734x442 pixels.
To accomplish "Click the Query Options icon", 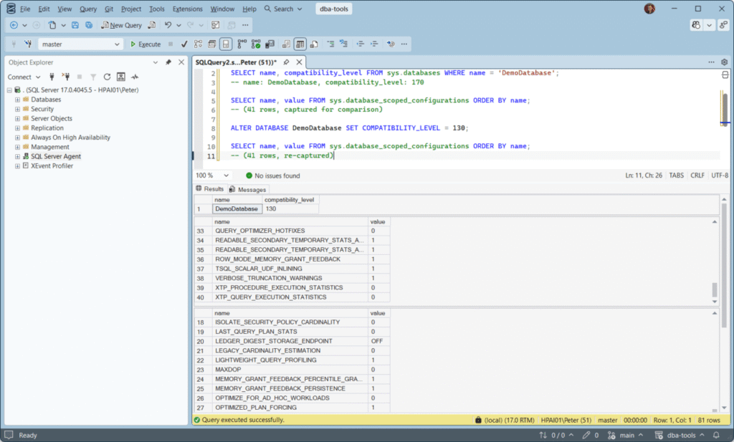I will [x=212, y=44].
